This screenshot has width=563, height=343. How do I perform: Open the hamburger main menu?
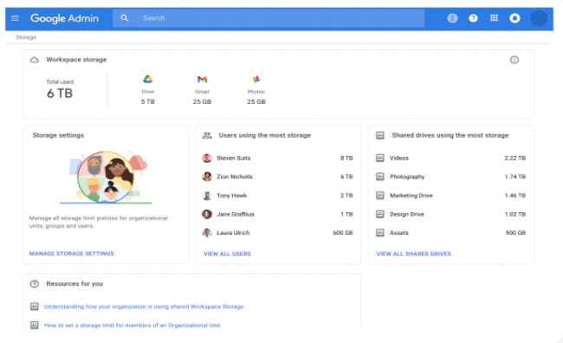[x=15, y=18]
